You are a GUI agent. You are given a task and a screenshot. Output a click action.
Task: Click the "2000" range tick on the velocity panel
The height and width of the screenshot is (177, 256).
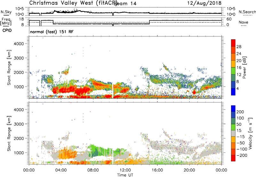19,138
